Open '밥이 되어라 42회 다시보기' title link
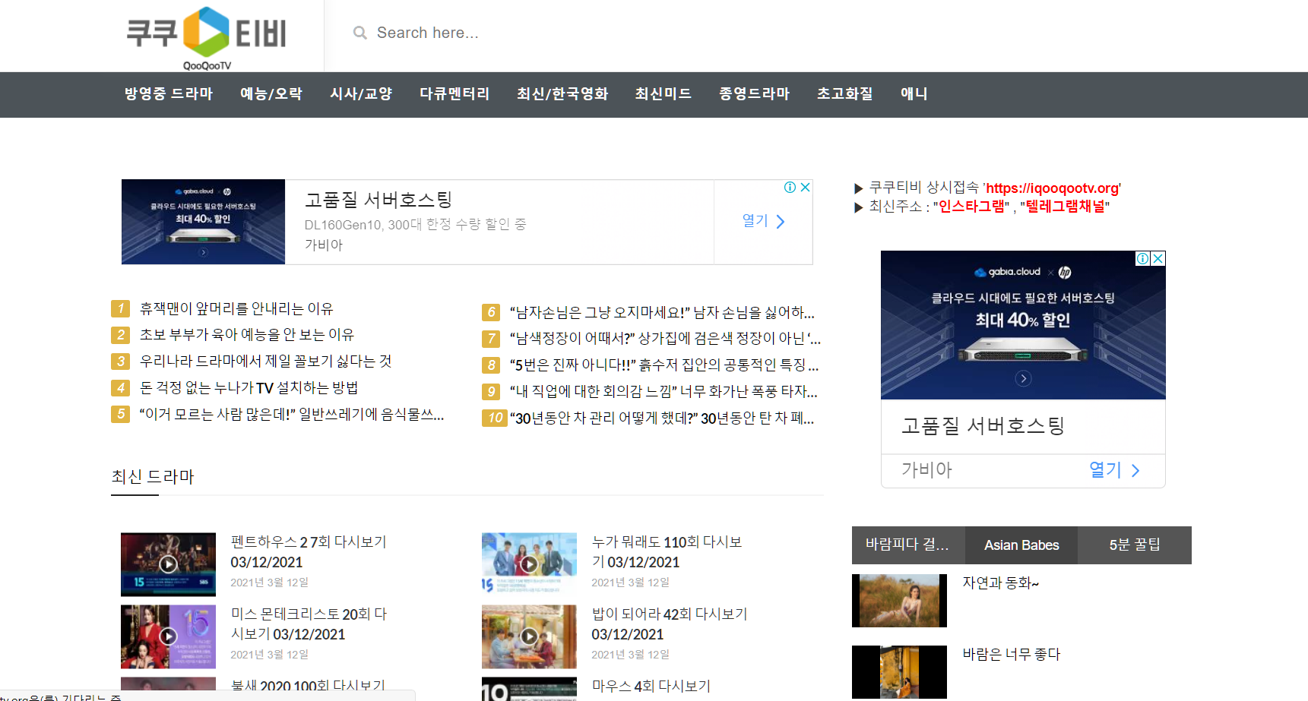The image size is (1308, 701). coord(670,624)
